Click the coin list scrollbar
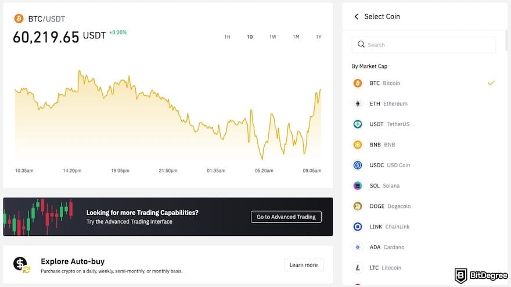The height and width of the screenshot is (287, 511). (506, 41)
